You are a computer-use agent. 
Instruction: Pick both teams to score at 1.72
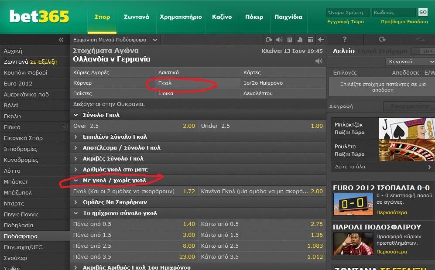click(x=134, y=191)
